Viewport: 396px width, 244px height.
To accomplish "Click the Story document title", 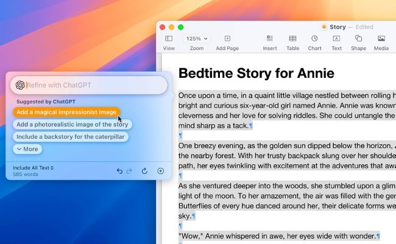I will tap(337, 27).
